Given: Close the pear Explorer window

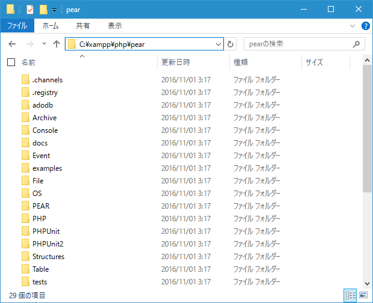Looking at the screenshot, I should click(358, 9).
